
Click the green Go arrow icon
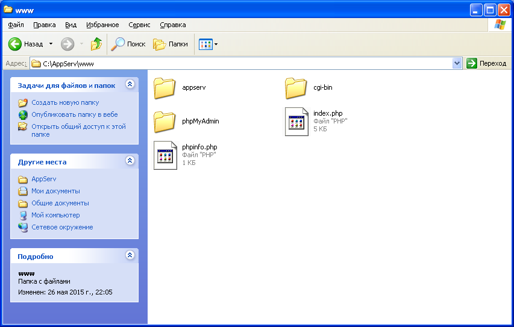pos(471,63)
